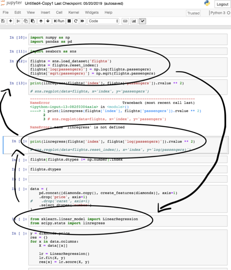Restart the kernel using the circular arrow
The height and width of the screenshot is (270, 231).
[x=76, y=21]
